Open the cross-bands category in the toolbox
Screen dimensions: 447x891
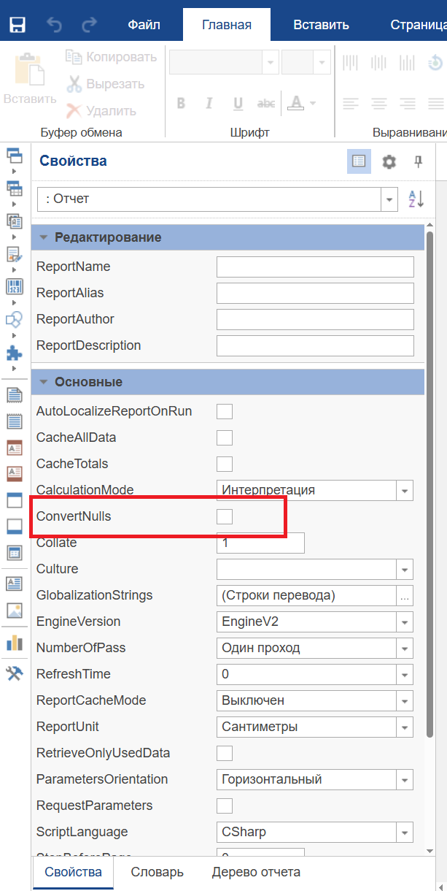[x=15, y=188]
